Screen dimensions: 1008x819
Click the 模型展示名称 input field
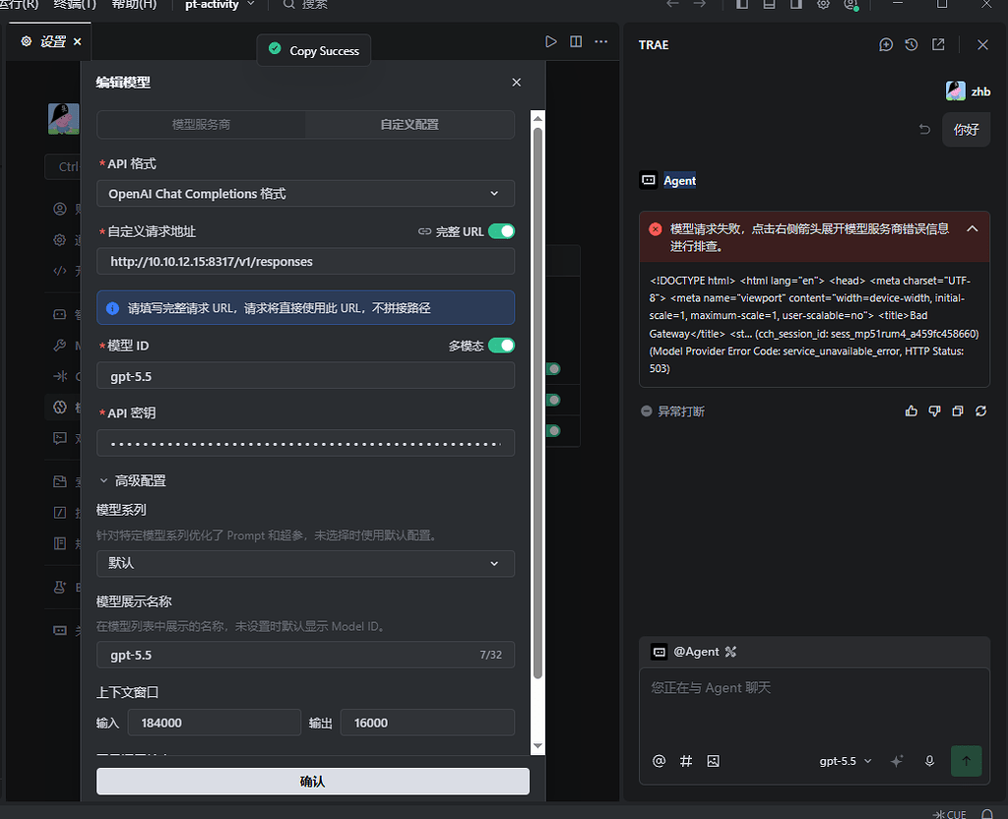point(305,655)
